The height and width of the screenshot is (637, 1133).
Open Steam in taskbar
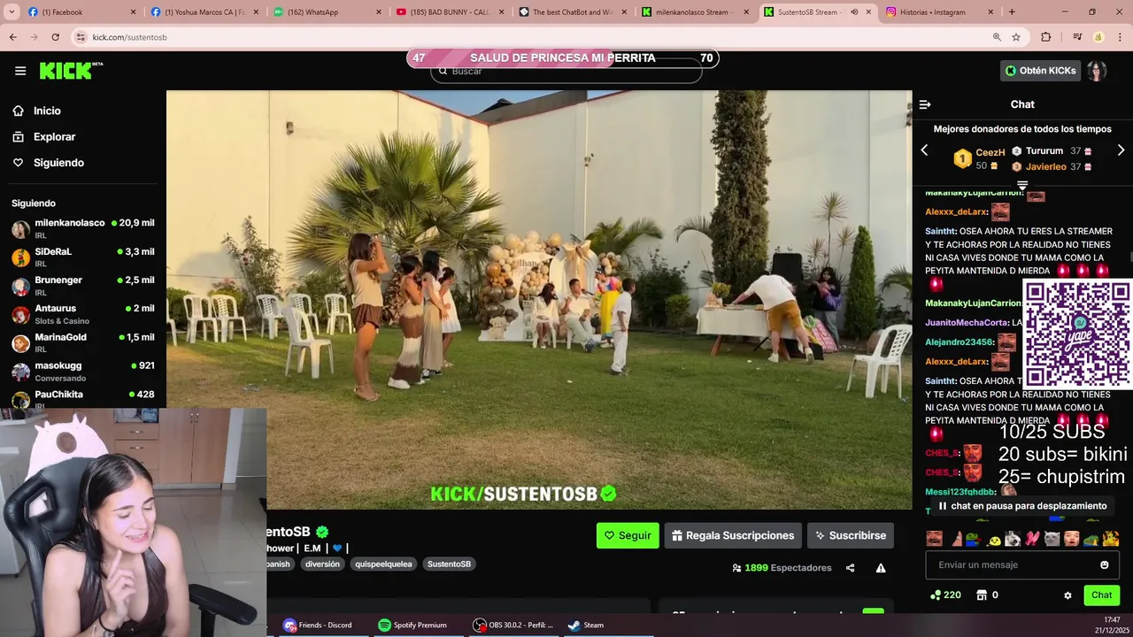pyautogui.click(x=586, y=625)
